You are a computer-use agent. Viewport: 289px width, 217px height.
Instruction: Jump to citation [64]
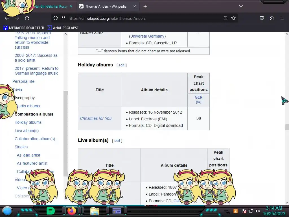pos(198,102)
